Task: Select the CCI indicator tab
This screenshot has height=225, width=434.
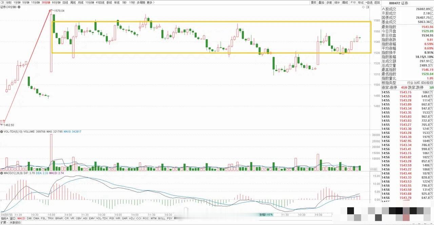Action: tap(139, 219)
